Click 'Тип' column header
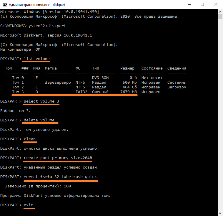The image size is (223, 216). [96, 68]
